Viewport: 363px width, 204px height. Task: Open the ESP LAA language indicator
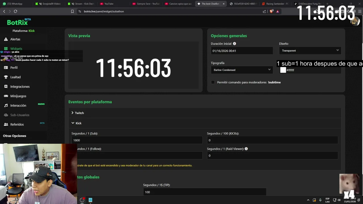click(328, 200)
